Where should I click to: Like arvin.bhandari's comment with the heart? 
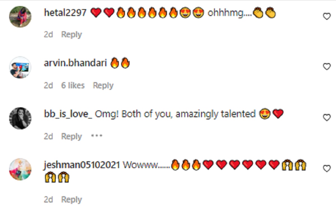[327, 67]
